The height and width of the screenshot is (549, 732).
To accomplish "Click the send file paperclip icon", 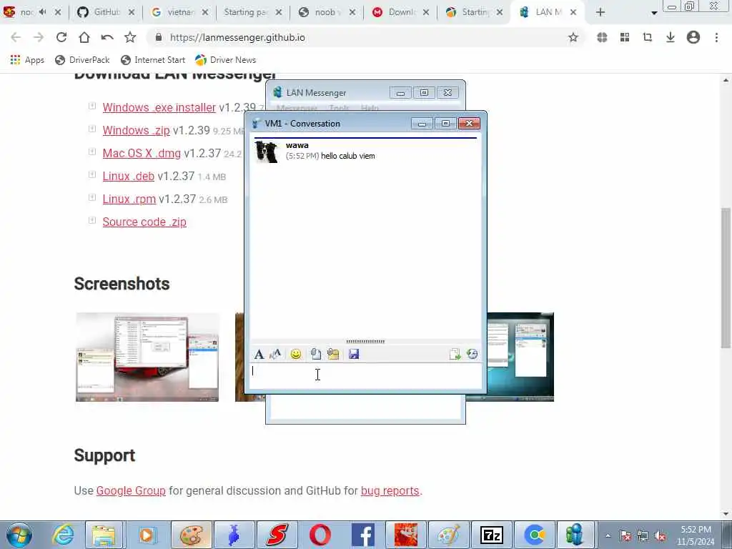I will 315,355.
